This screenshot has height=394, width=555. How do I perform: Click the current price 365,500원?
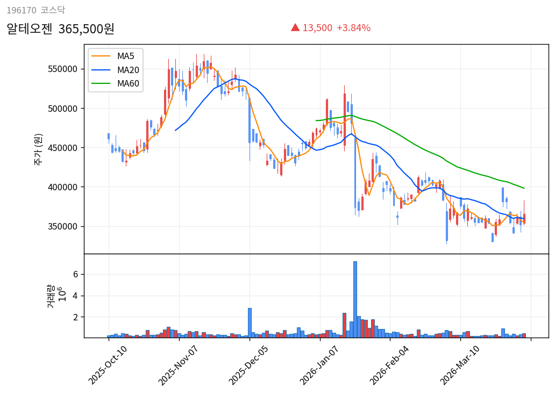pos(86,29)
